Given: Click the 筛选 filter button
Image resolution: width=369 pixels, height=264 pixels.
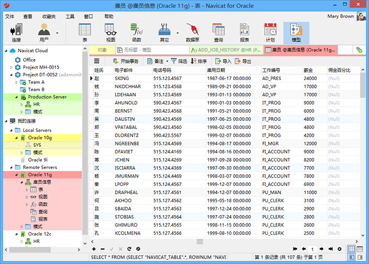Looking at the screenshot, I should click(x=179, y=61).
